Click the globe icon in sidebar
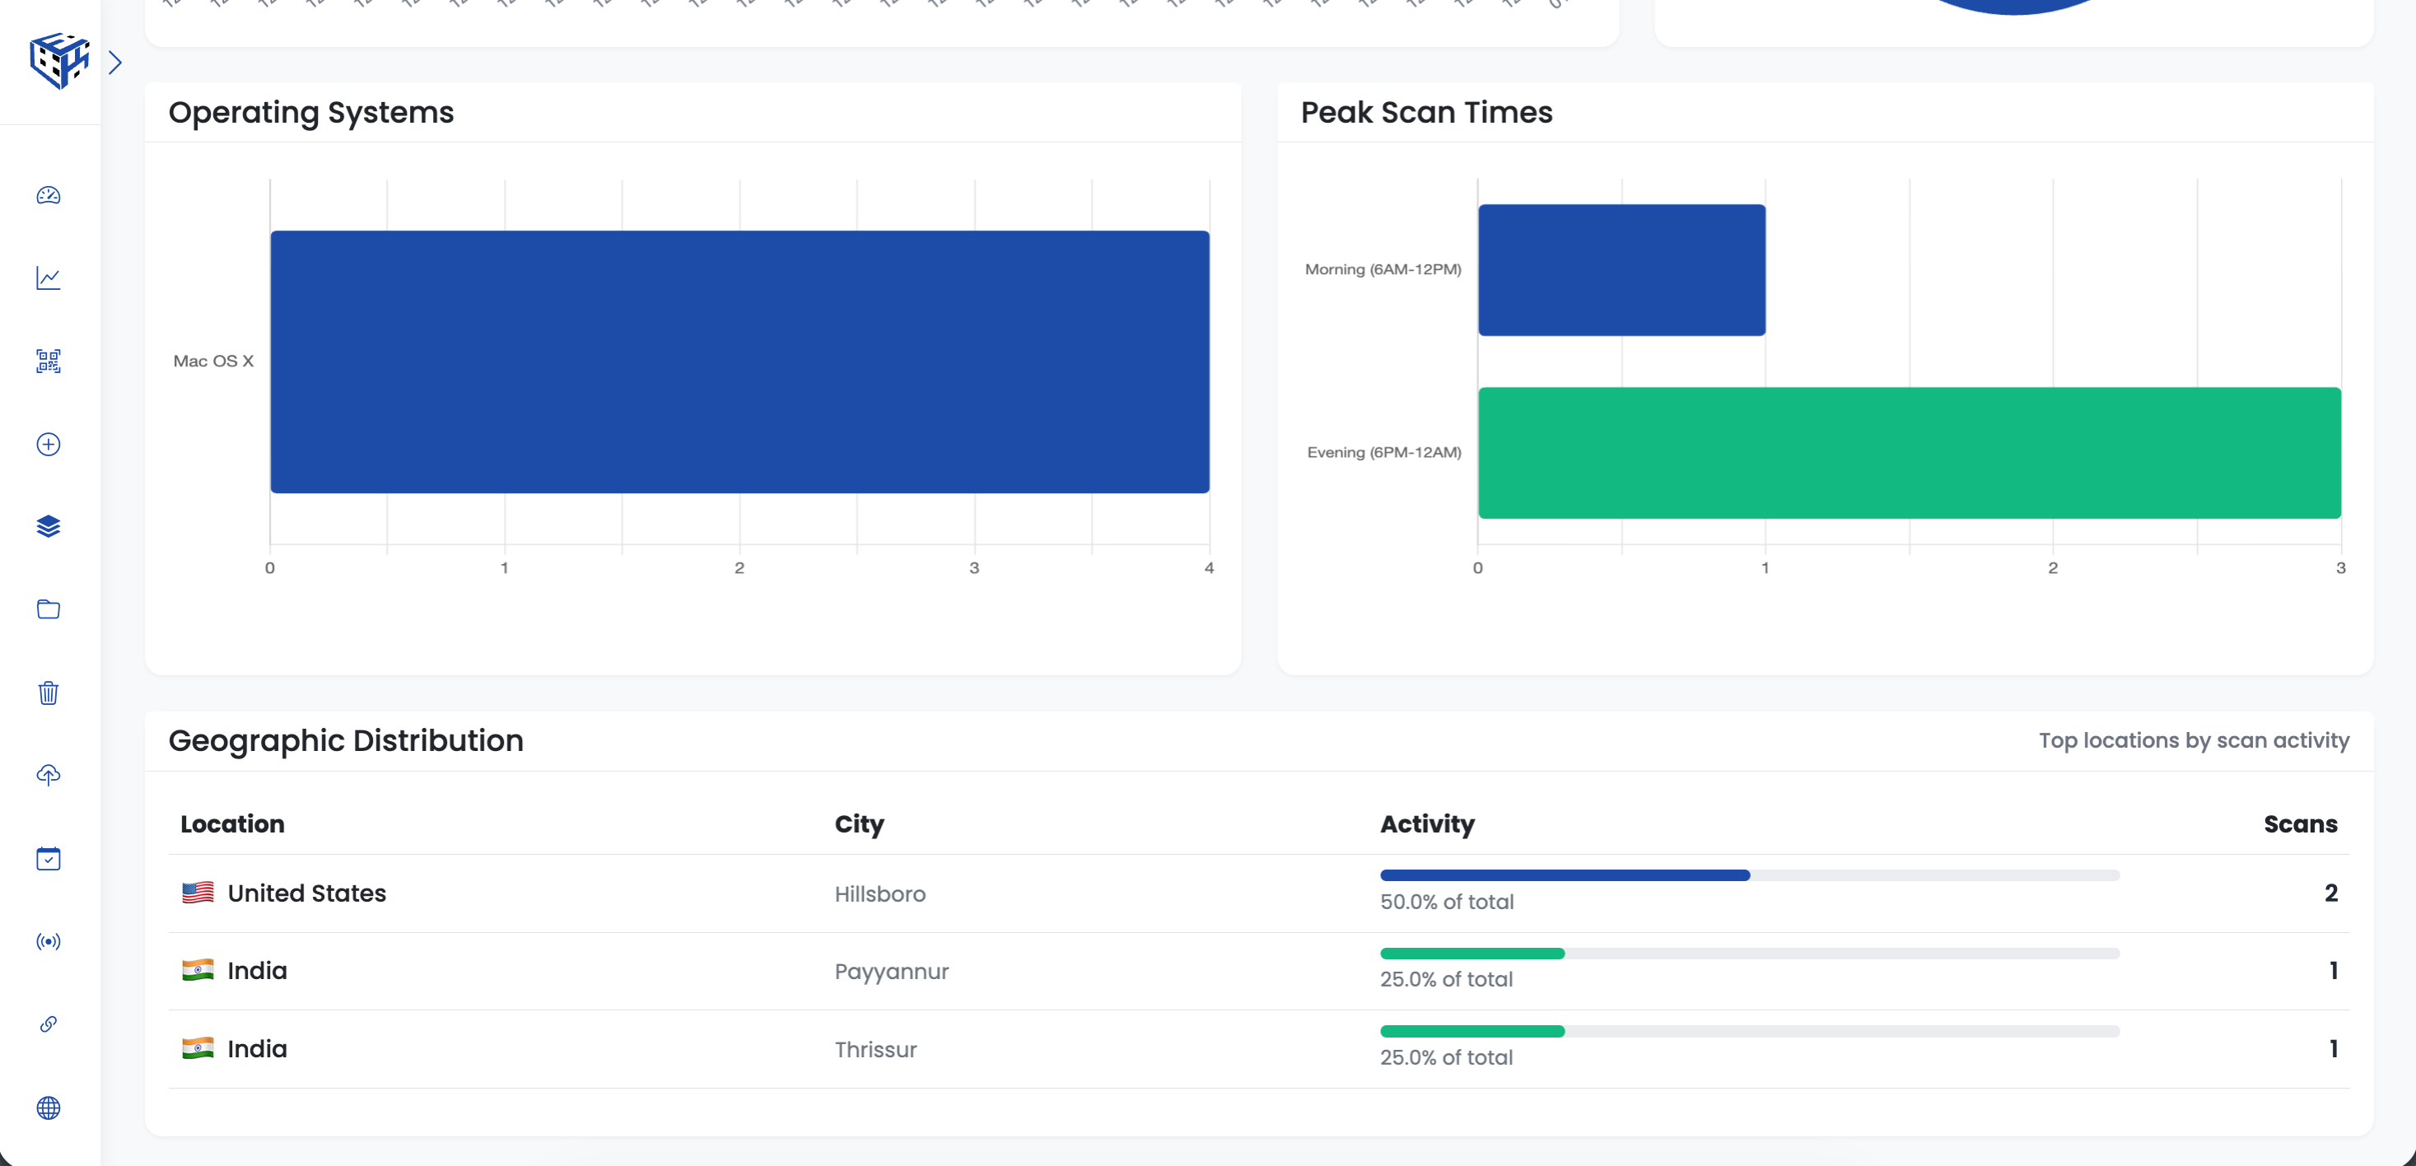 (x=49, y=1107)
